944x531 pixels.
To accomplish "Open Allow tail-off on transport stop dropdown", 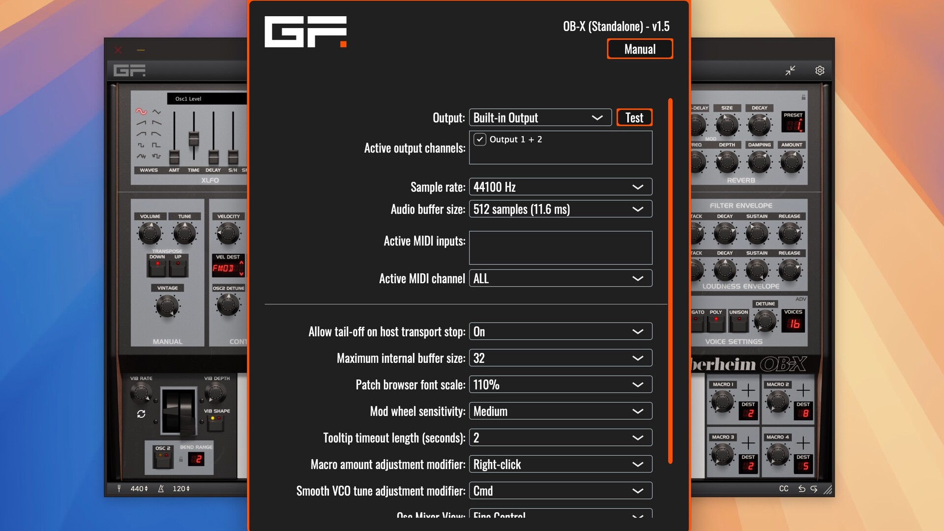I will pos(560,331).
